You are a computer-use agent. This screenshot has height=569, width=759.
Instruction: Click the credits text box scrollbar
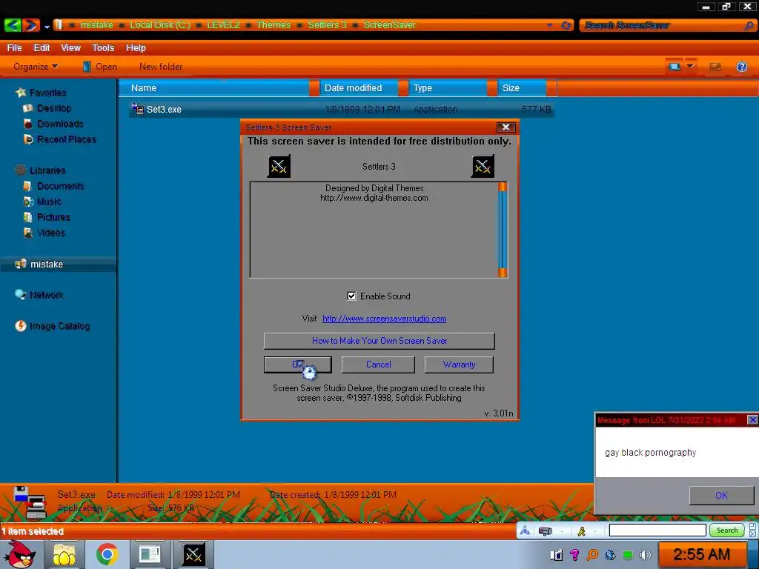click(x=503, y=230)
